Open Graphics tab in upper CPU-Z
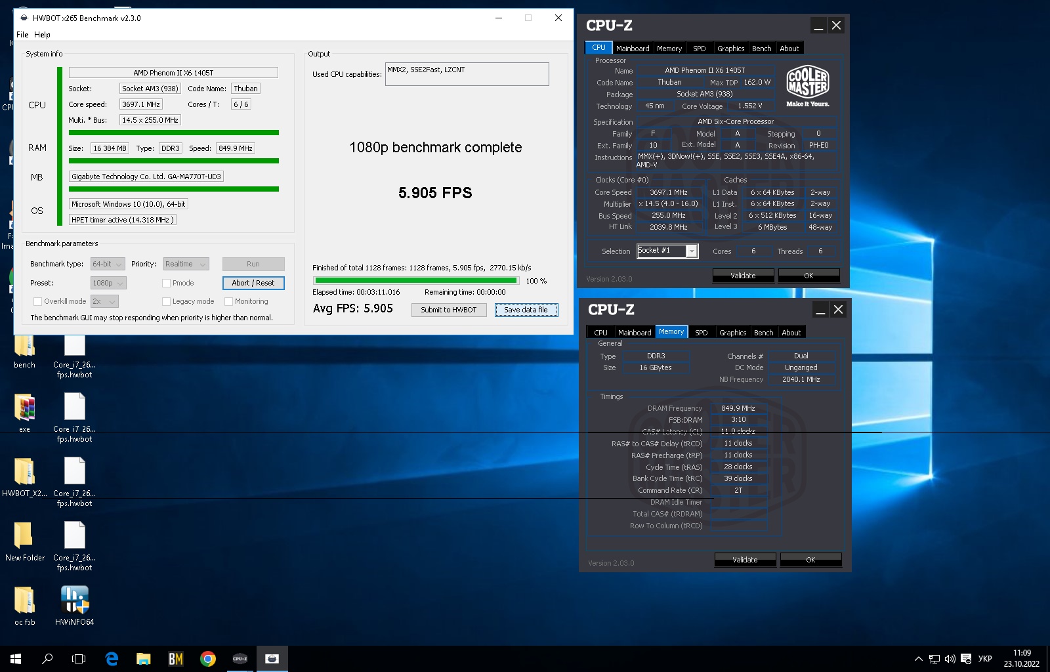1050x672 pixels. tap(730, 49)
